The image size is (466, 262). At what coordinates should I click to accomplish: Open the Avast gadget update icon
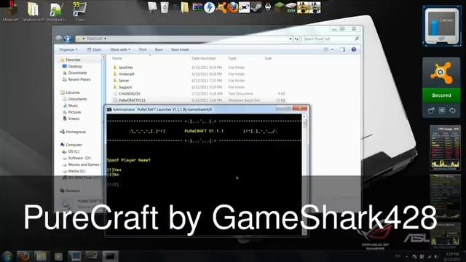(x=452, y=111)
